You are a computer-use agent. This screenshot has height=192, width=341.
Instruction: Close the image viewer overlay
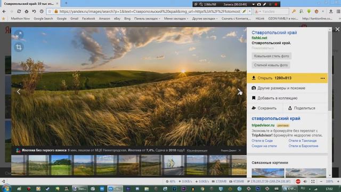click(x=337, y=29)
